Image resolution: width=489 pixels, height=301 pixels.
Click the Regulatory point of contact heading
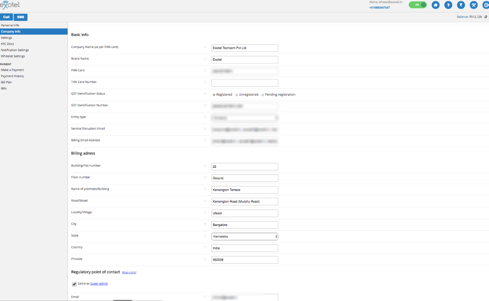(x=95, y=272)
